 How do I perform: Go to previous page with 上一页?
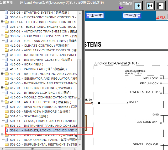(x=95, y=16)
